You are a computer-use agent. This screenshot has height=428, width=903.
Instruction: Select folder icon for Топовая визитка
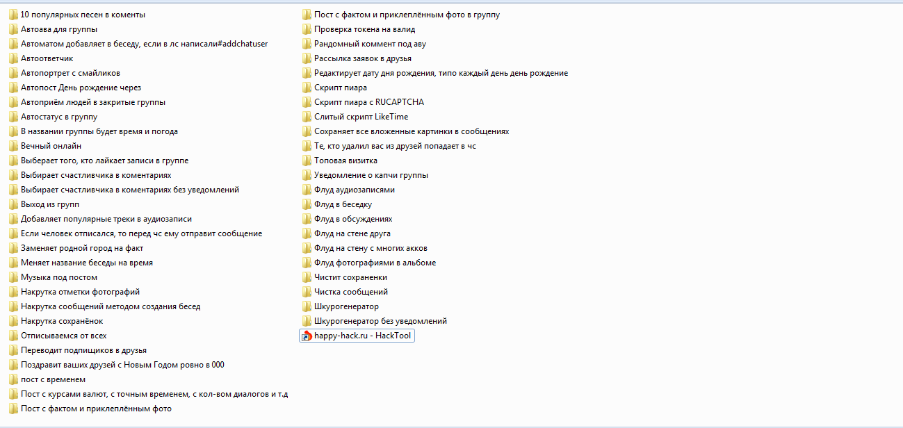[x=307, y=160]
